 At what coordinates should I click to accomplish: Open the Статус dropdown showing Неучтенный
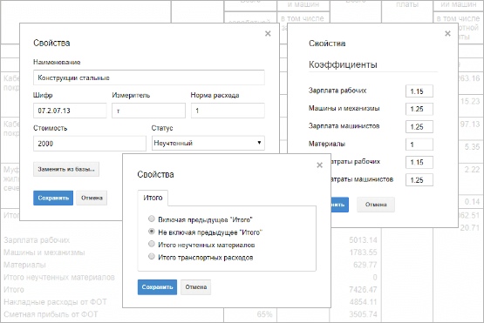pos(208,143)
